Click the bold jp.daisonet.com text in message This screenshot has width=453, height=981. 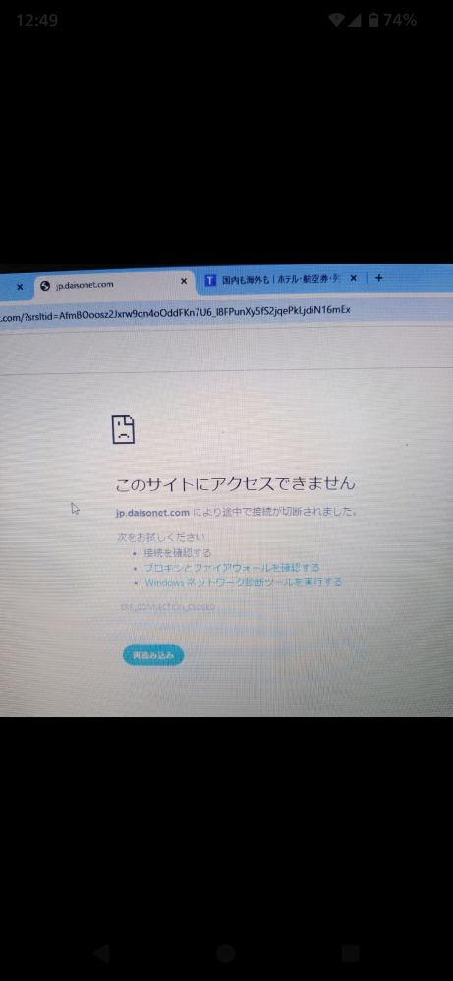click(x=152, y=513)
